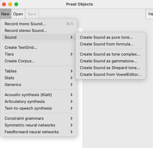Screen dimensions: 153x148
Task: Choose Create Corpus...
Action: [39, 61]
